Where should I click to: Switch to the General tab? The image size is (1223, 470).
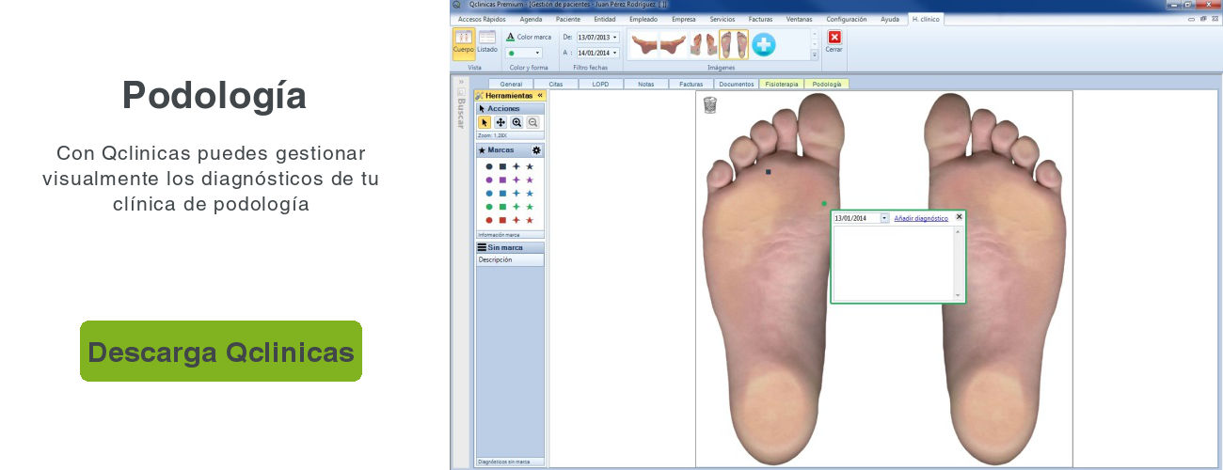[511, 84]
